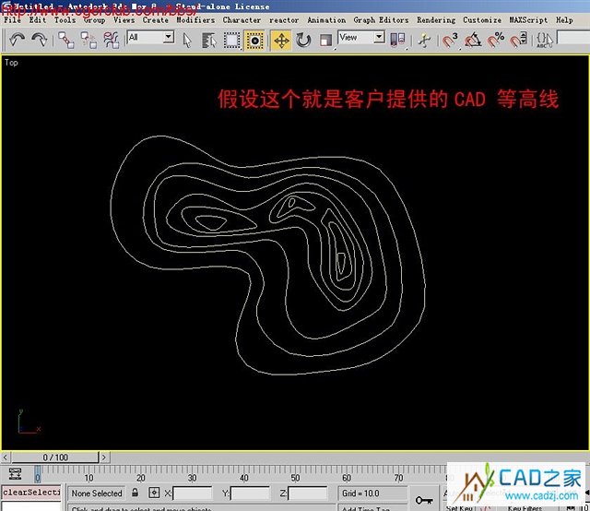Open the All selection filter dropdown
This screenshot has height=511, width=590.
(x=151, y=38)
